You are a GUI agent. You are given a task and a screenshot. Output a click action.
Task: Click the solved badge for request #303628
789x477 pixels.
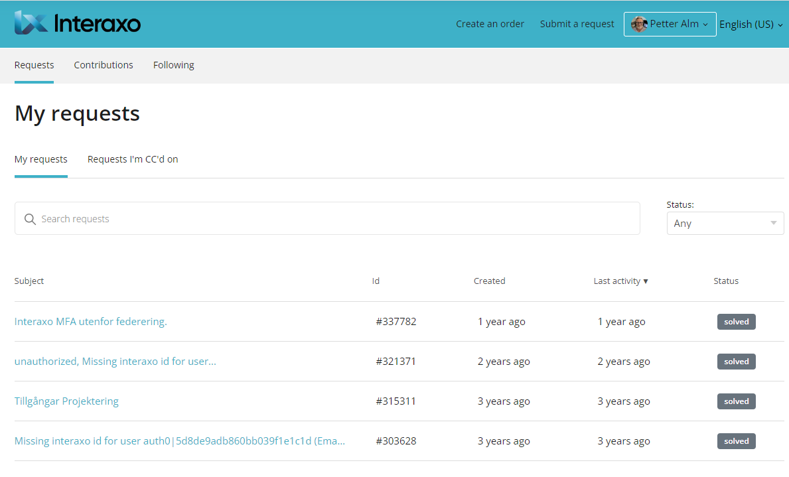[x=736, y=441]
